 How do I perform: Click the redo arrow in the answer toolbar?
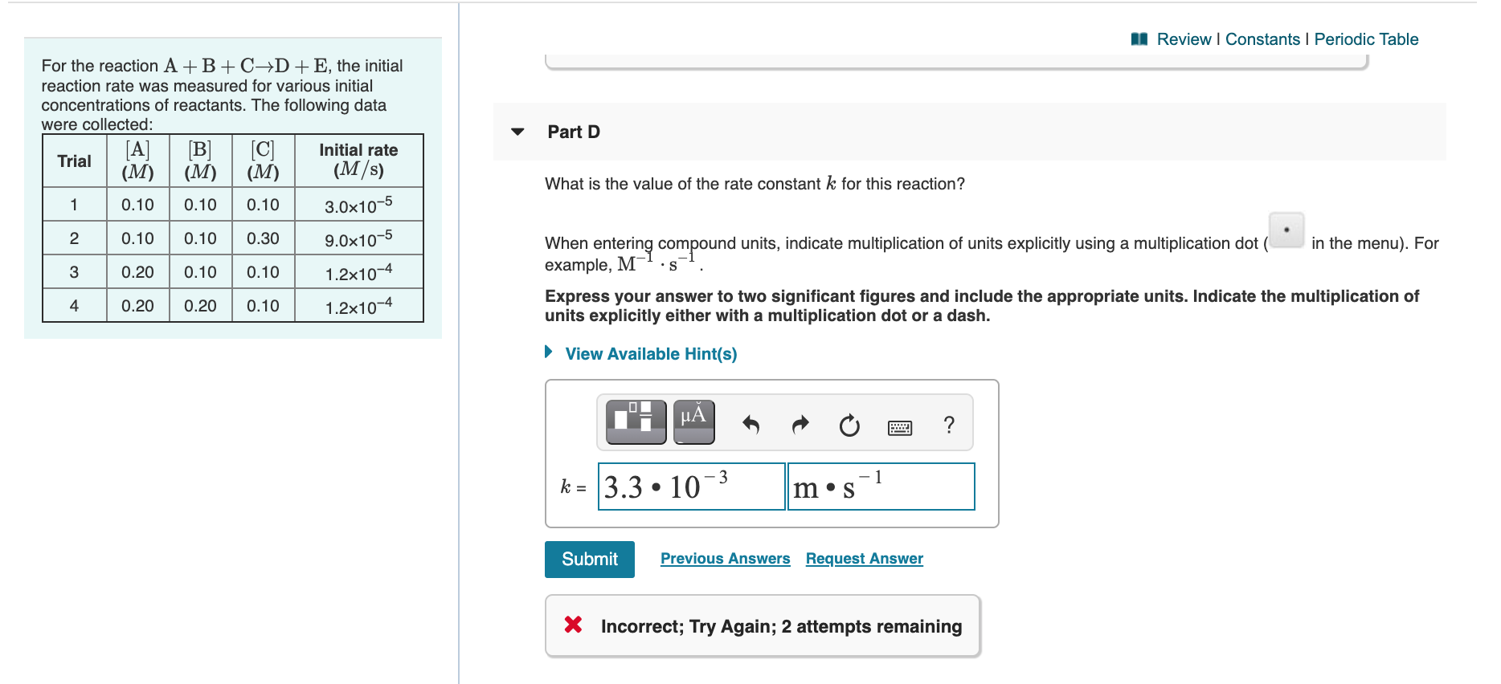point(800,425)
